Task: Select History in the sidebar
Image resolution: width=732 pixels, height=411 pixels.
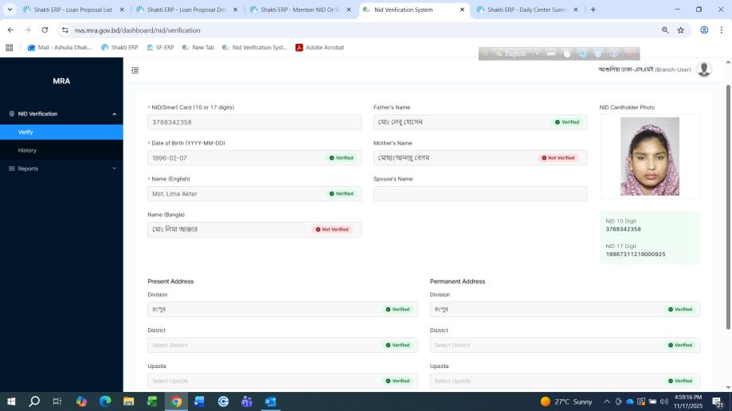Action: tap(27, 150)
